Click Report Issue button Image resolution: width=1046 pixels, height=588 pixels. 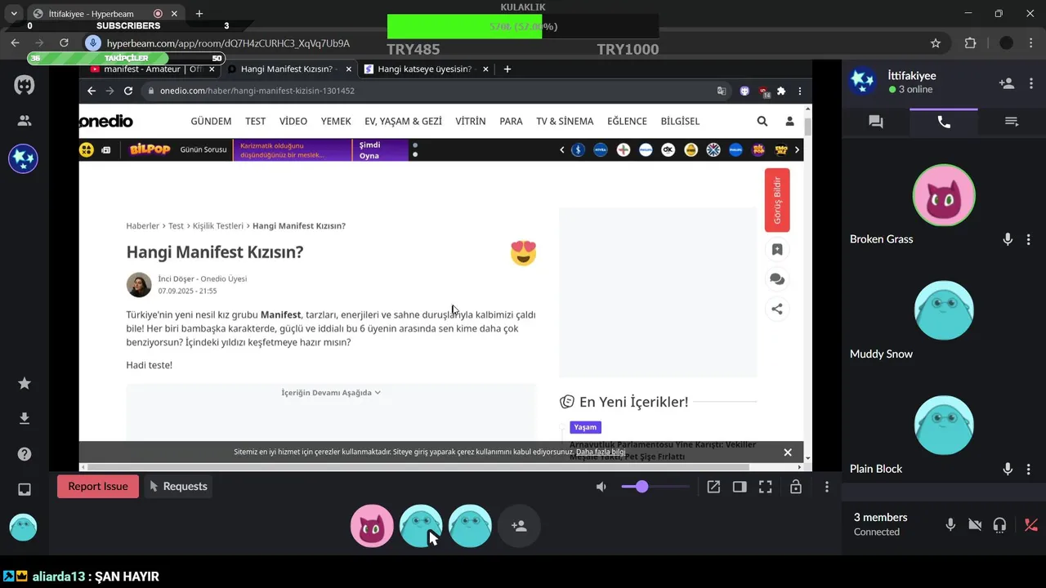[x=98, y=487]
